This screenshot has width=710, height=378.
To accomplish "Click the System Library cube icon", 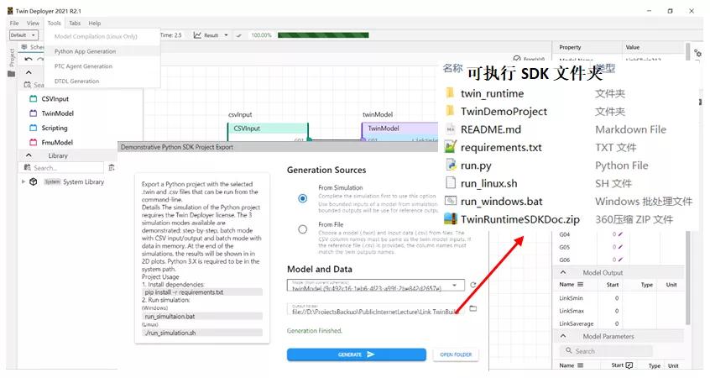I will (33, 181).
